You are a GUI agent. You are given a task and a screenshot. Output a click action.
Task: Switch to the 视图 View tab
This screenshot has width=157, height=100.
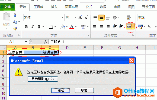(x=131, y=7)
